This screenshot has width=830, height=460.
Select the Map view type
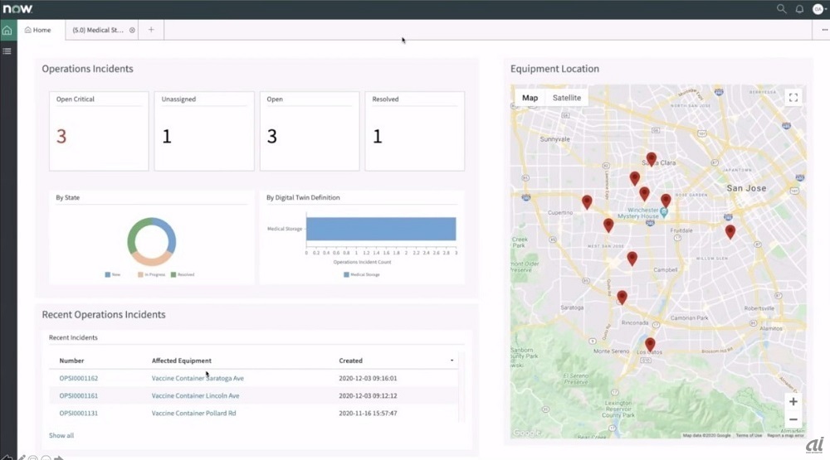530,98
